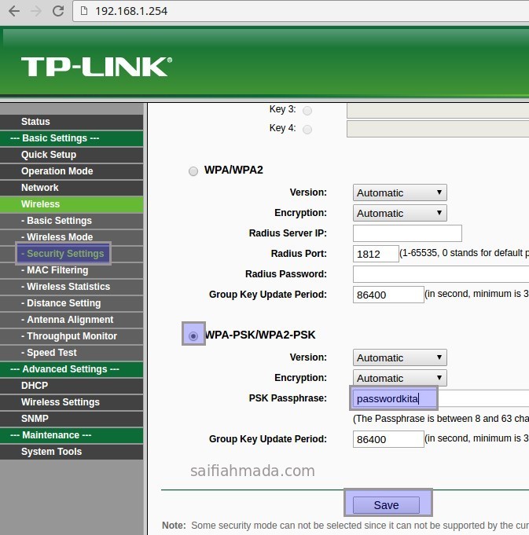Open the Wireless menu section
Screen dimensions: 529x535
[x=72, y=204]
